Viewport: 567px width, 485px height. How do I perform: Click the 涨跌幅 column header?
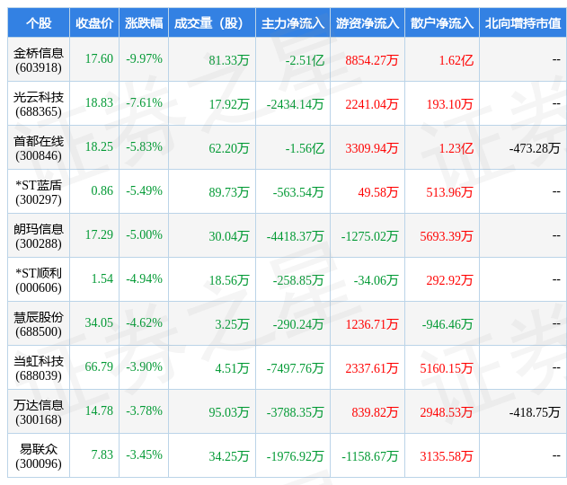click(144, 23)
